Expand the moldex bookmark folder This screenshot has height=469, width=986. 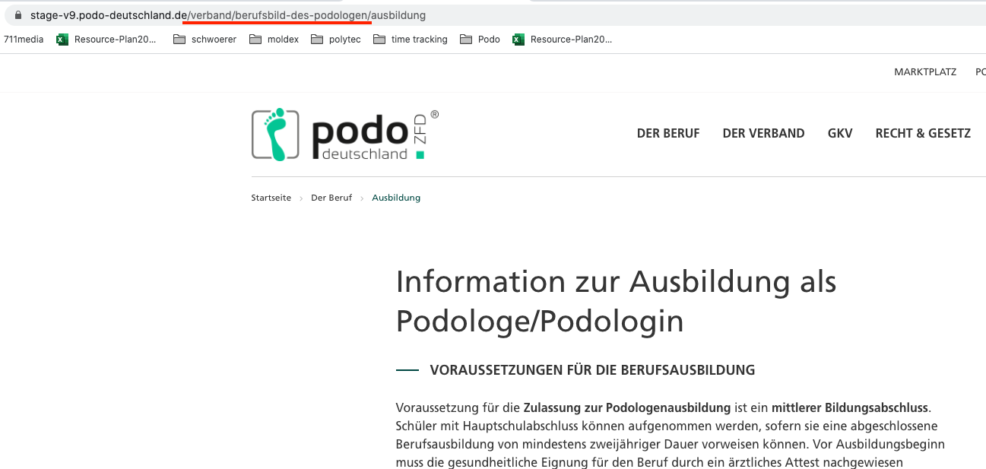click(277, 40)
